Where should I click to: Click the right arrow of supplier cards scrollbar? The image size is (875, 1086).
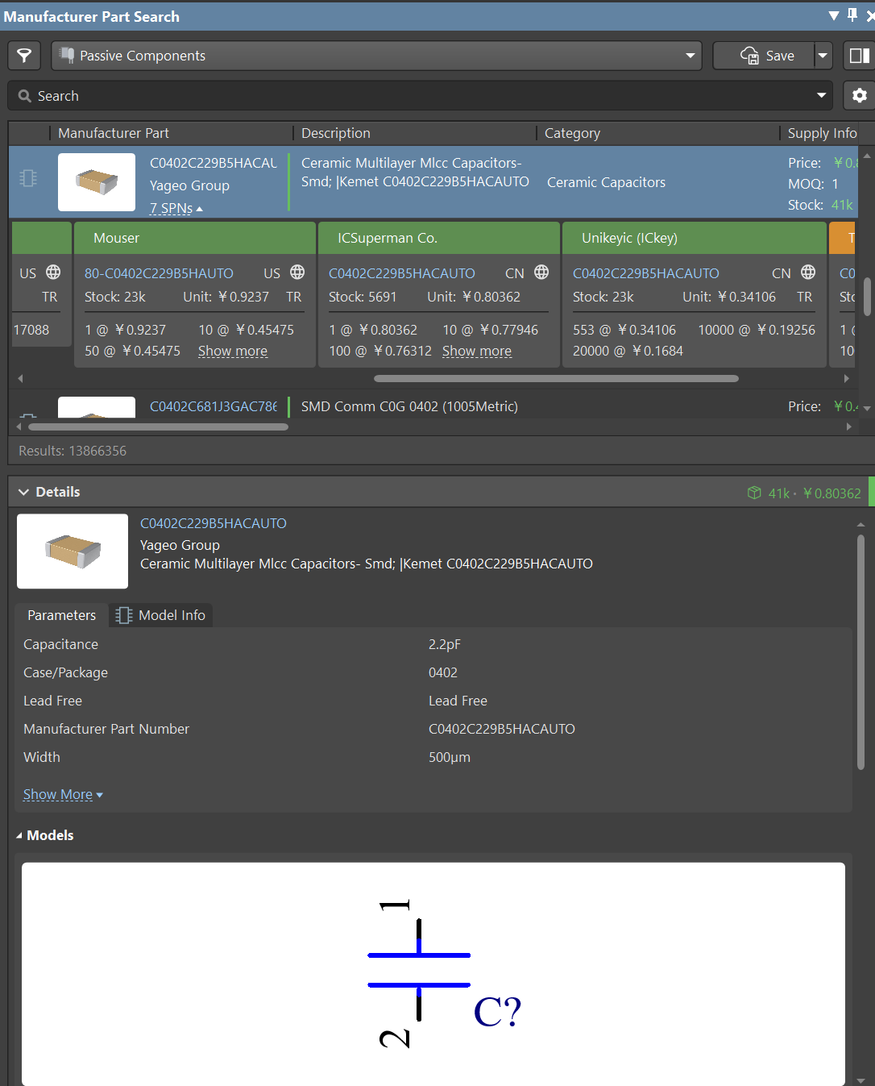(x=846, y=378)
